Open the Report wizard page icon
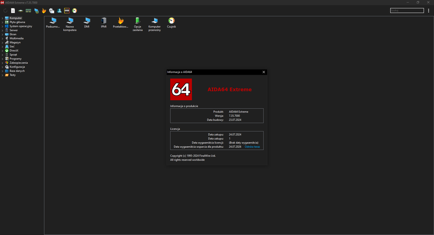This screenshot has height=235, width=434. [13, 10]
